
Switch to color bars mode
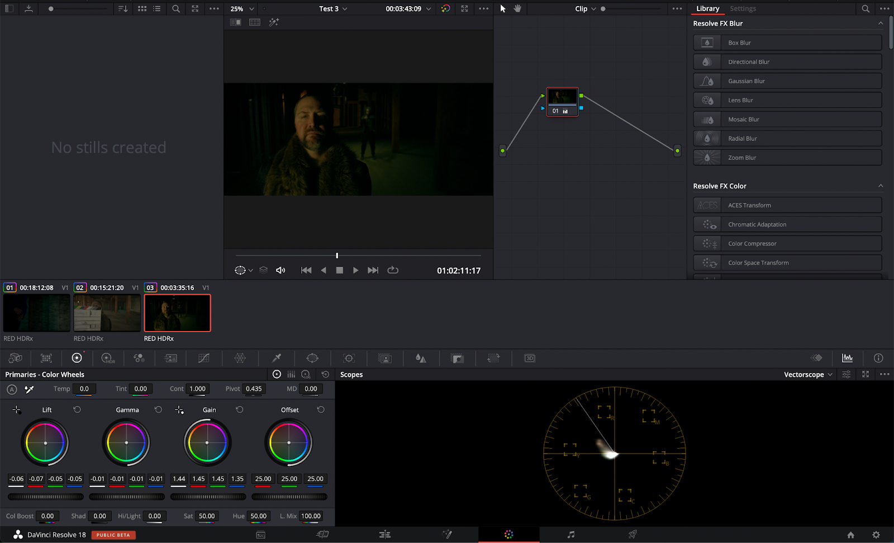coord(291,374)
